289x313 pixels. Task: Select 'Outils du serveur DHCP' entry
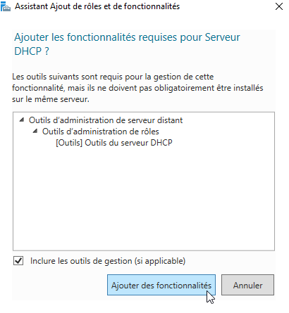(114, 143)
